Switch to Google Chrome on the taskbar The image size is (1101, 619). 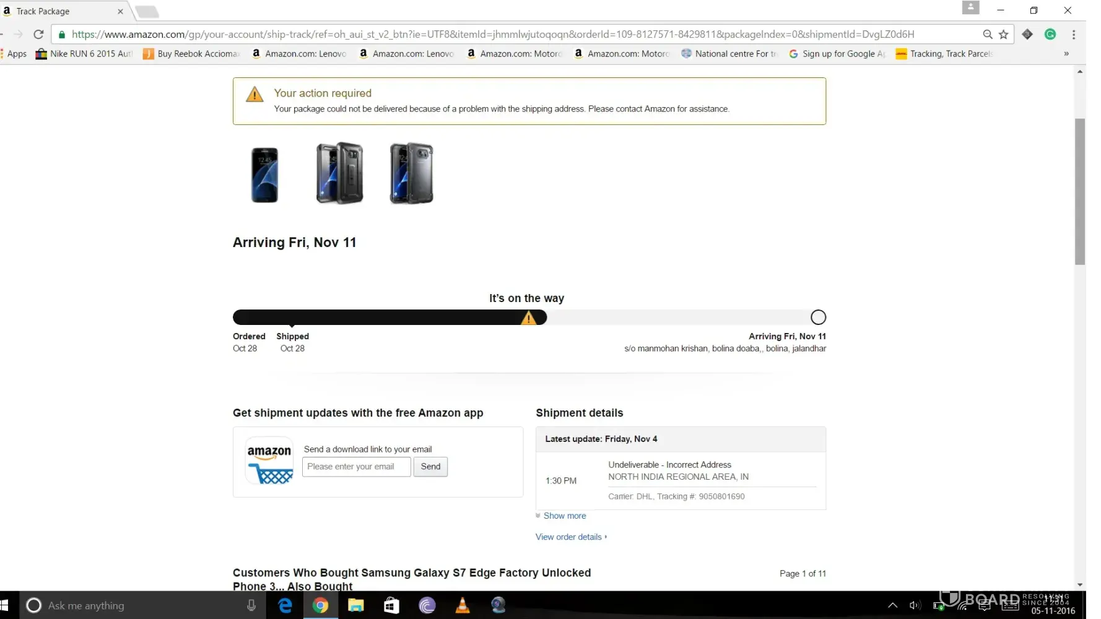pyautogui.click(x=320, y=605)
